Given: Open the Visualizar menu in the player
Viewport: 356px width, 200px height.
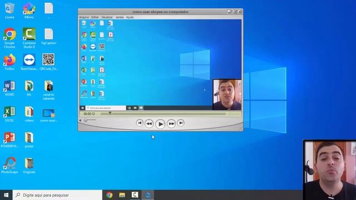Looking at the screenshot, I should tap(107, 17).
